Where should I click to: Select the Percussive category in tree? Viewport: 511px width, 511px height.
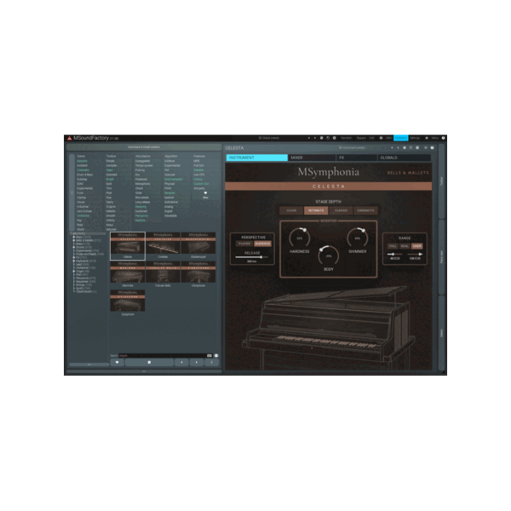point(86,278)
